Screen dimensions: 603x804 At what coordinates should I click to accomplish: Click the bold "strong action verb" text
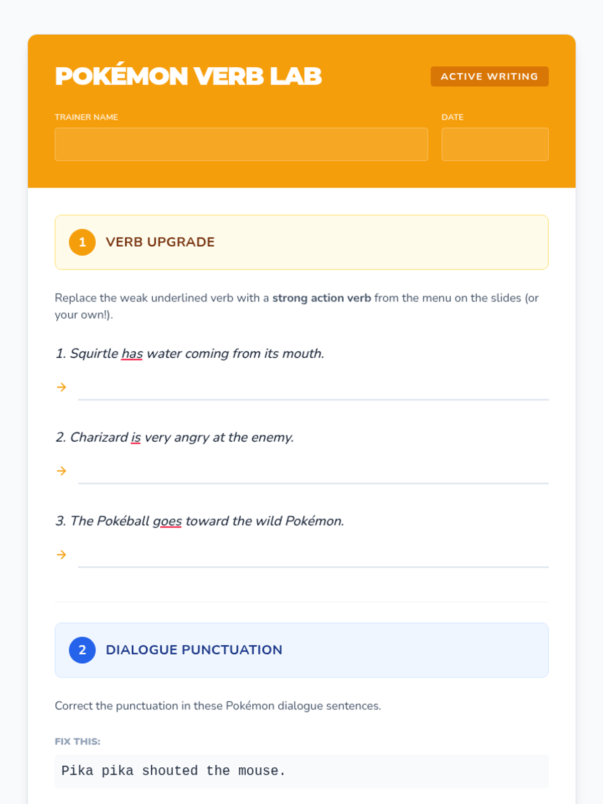coord(322,298)
